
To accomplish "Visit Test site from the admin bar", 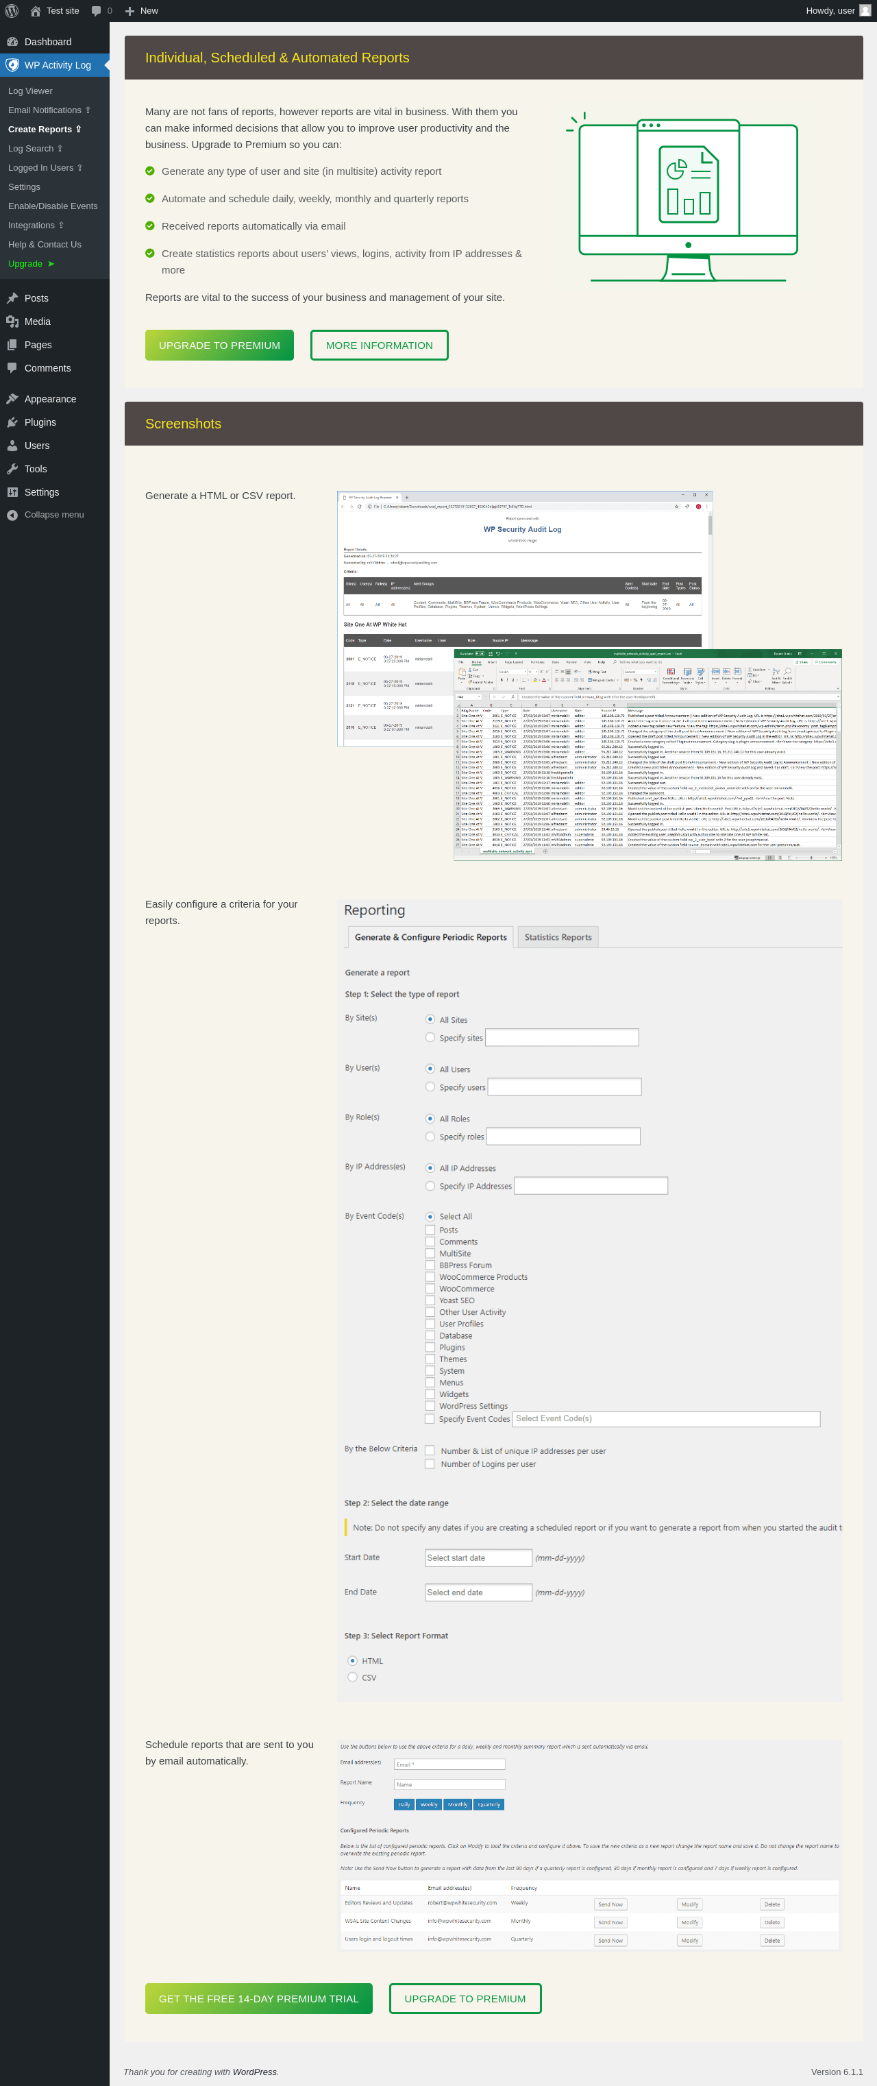I will (x=54, y=10).
